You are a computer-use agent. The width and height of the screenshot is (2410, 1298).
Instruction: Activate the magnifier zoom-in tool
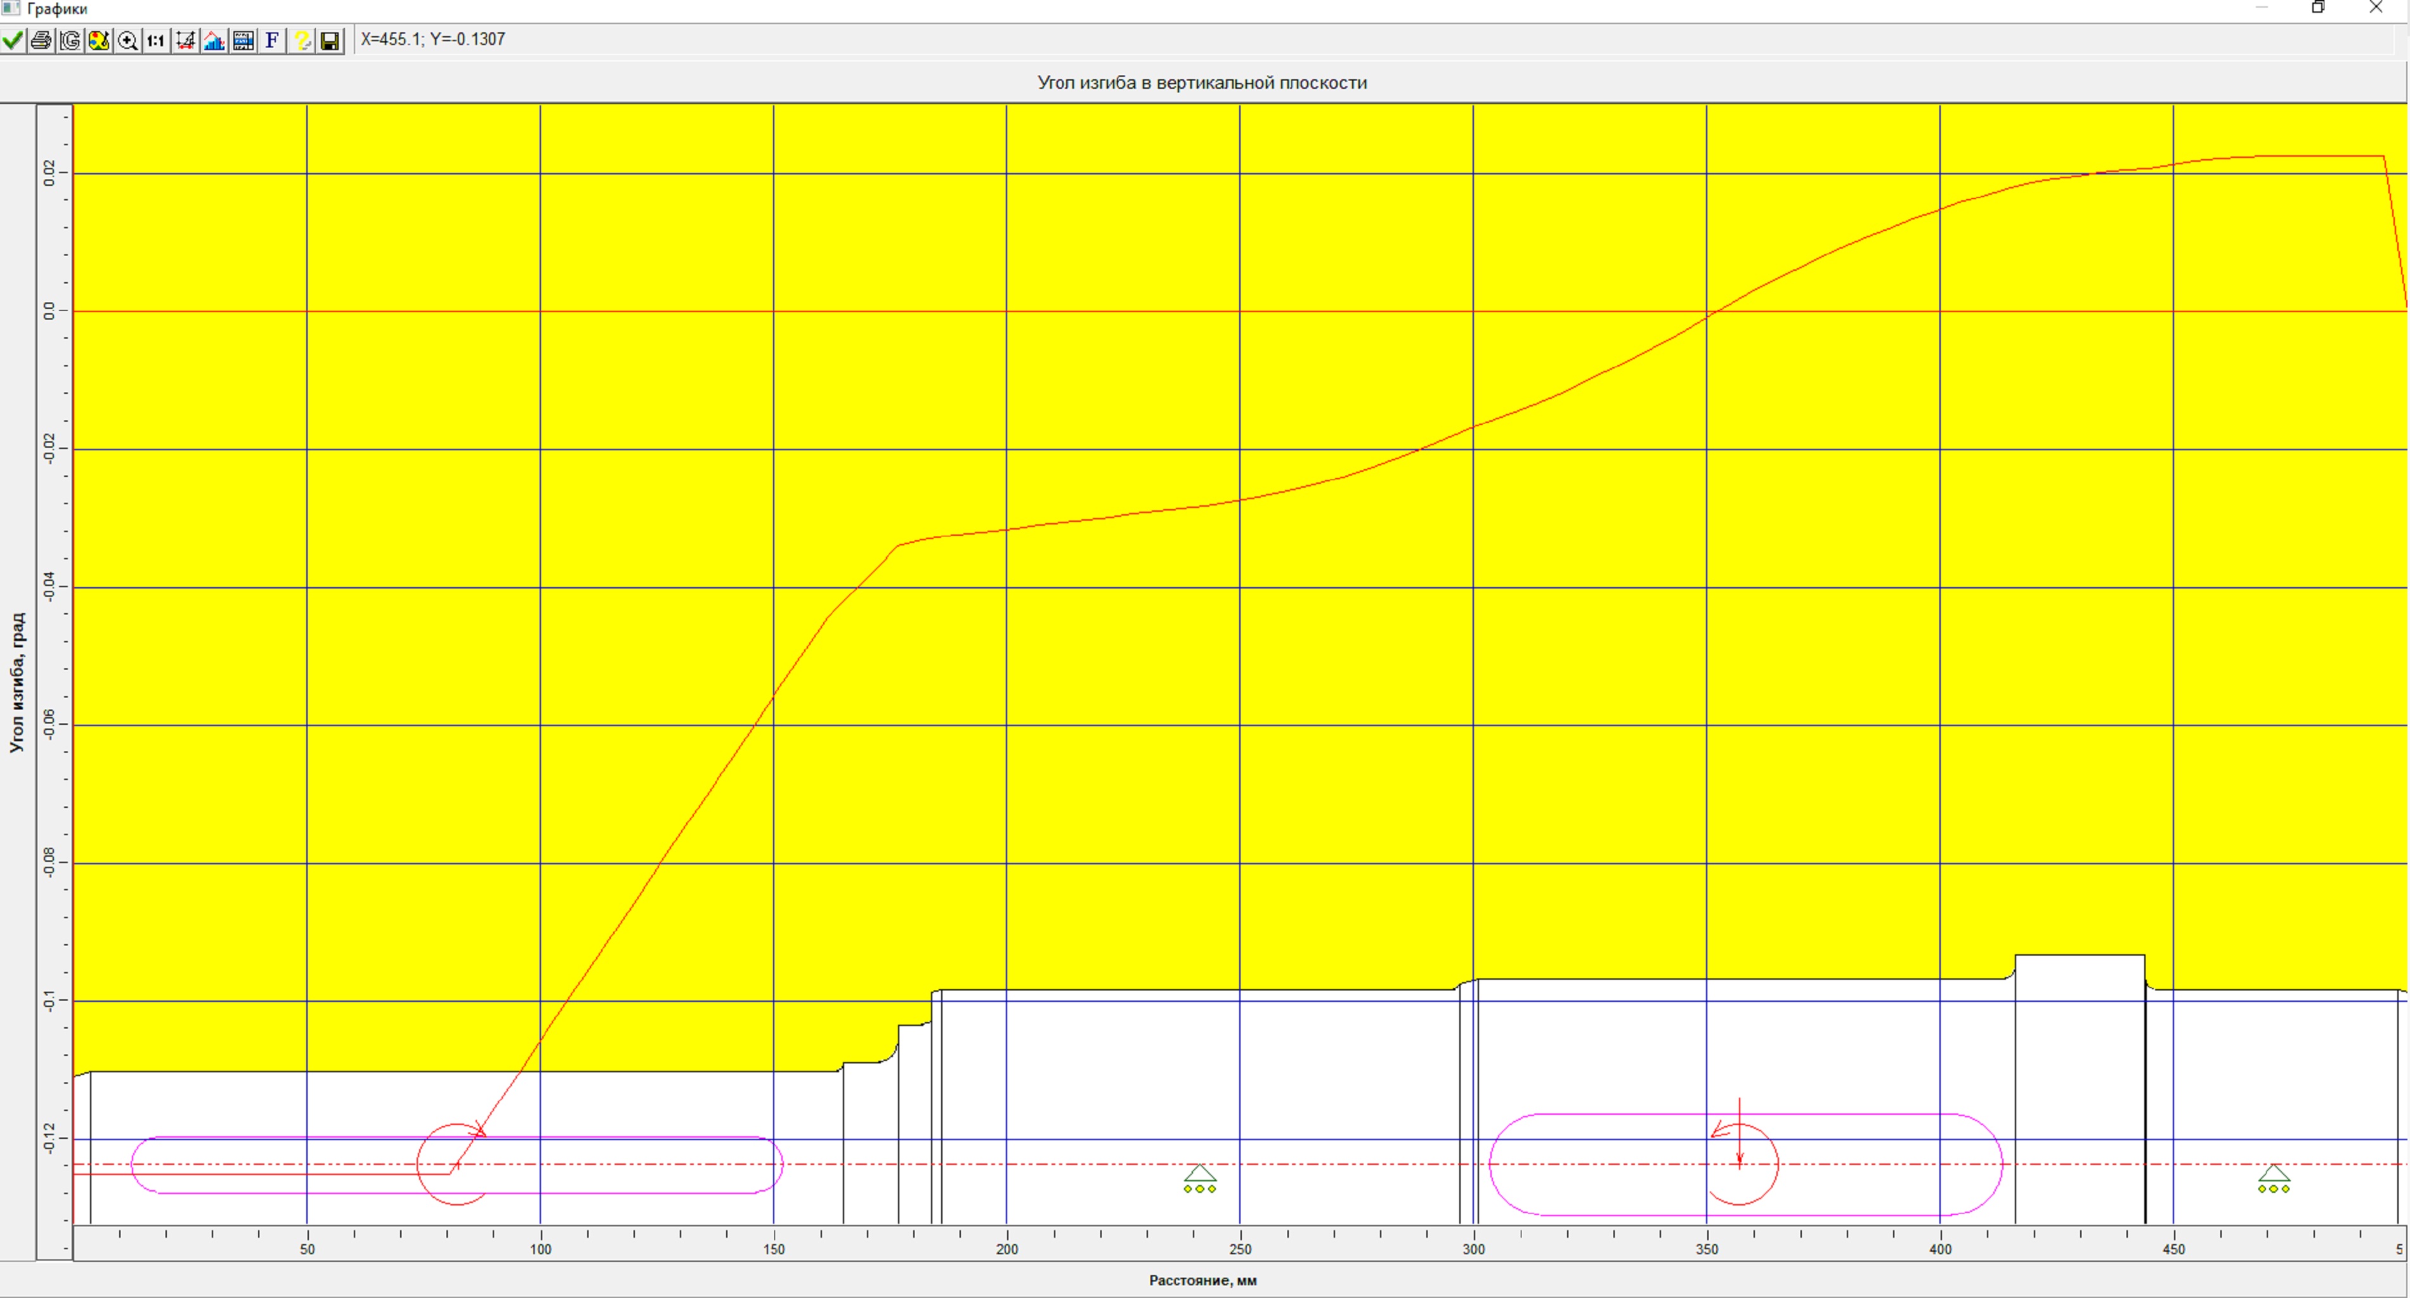click(x=128, y=40)
